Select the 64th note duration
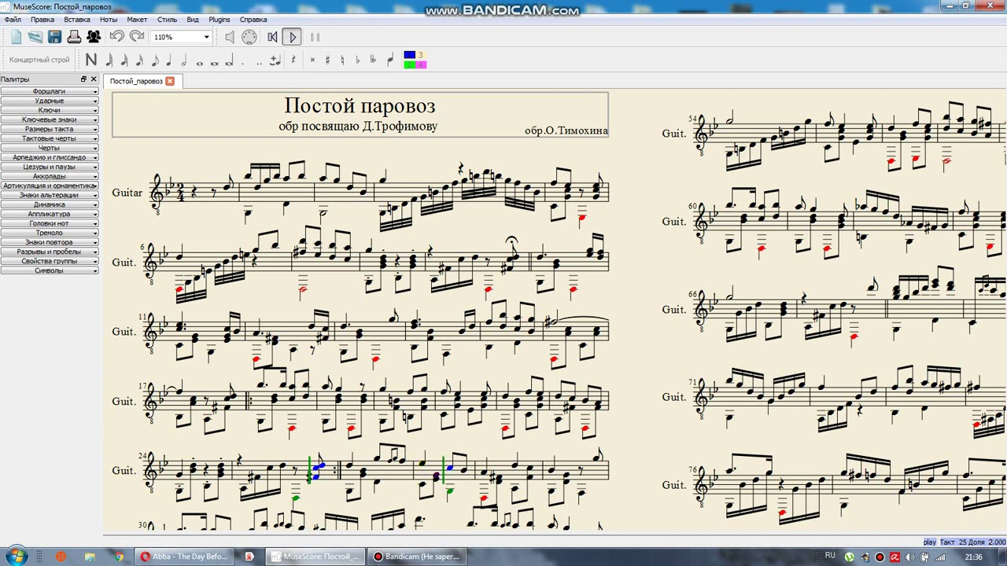The height and width of the screenshot is (566, 1007). [x=109, y=60]
